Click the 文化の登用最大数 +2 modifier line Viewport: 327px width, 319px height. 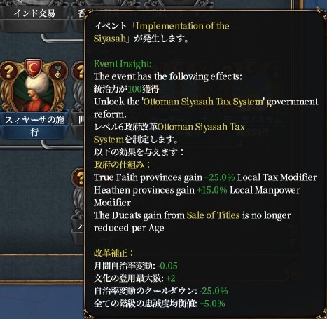pos(134,278)
